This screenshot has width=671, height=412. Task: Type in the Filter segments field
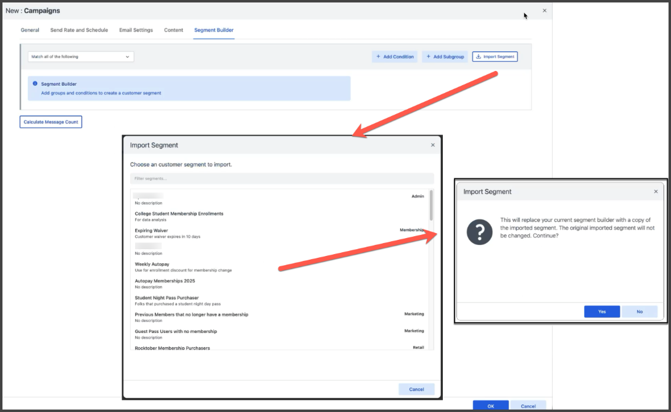[282, 179]
